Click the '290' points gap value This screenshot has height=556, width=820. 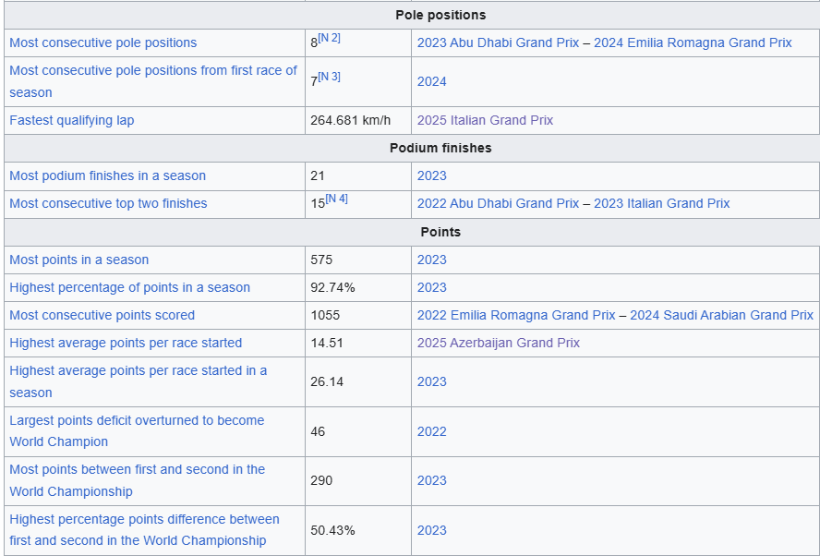coord(321,480)
